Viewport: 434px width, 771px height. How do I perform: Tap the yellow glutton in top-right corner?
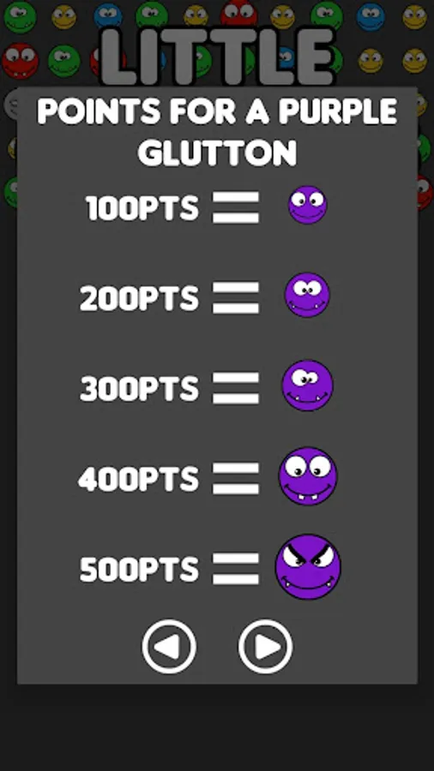point(415,17)
